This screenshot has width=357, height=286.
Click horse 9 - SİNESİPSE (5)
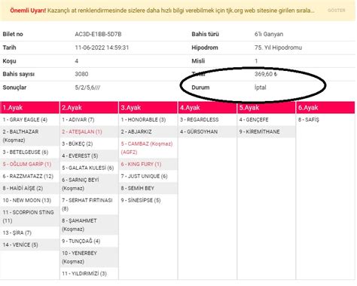coord(148,201)
